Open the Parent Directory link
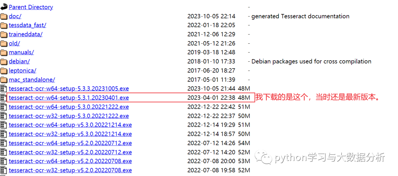Screen dimensions: 398x176 (x=31, y=7)
